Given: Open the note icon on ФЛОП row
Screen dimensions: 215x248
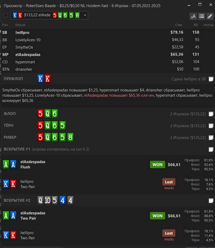Looking at the screenshot, I should point(211,114).
